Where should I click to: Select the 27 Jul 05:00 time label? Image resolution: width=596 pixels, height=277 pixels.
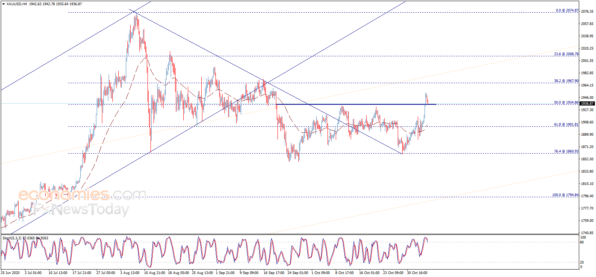[106, 273]
